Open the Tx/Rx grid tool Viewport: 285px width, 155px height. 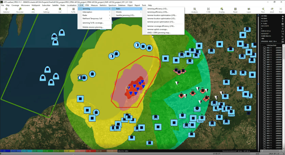tap(73, 10)
